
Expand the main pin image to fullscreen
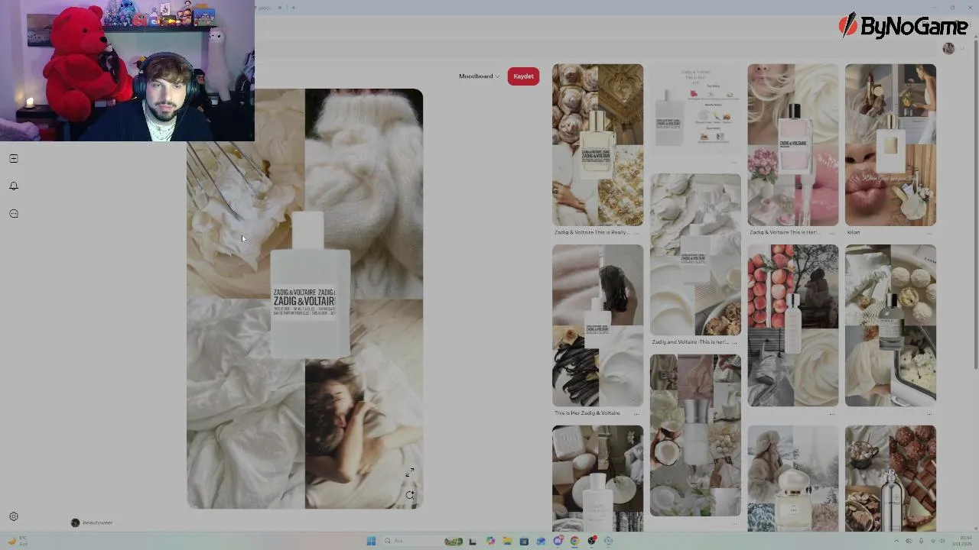pyautogui.click(x=410, y=473)
